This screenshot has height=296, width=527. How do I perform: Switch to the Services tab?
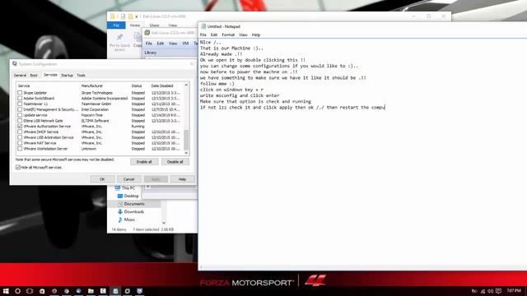[50, 75]
